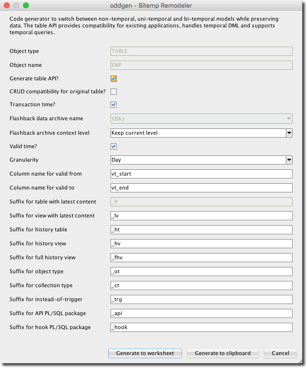Click the grey minimize window button
The width and height of the screenshot is (307, 368).
(16, 5)
